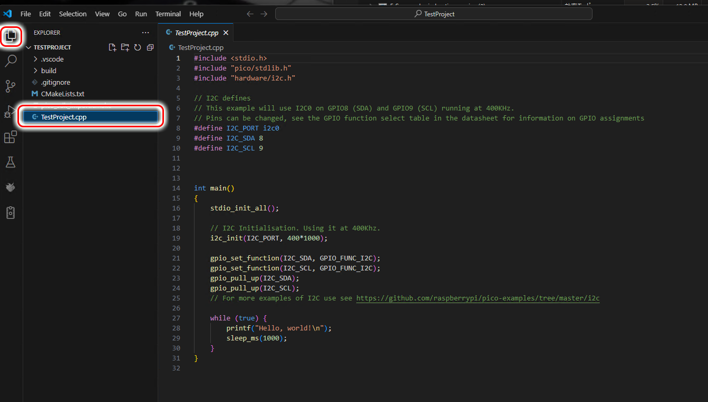Open the Terminal menu
This screenshot has height=402, width=708.
pos(168,14)
